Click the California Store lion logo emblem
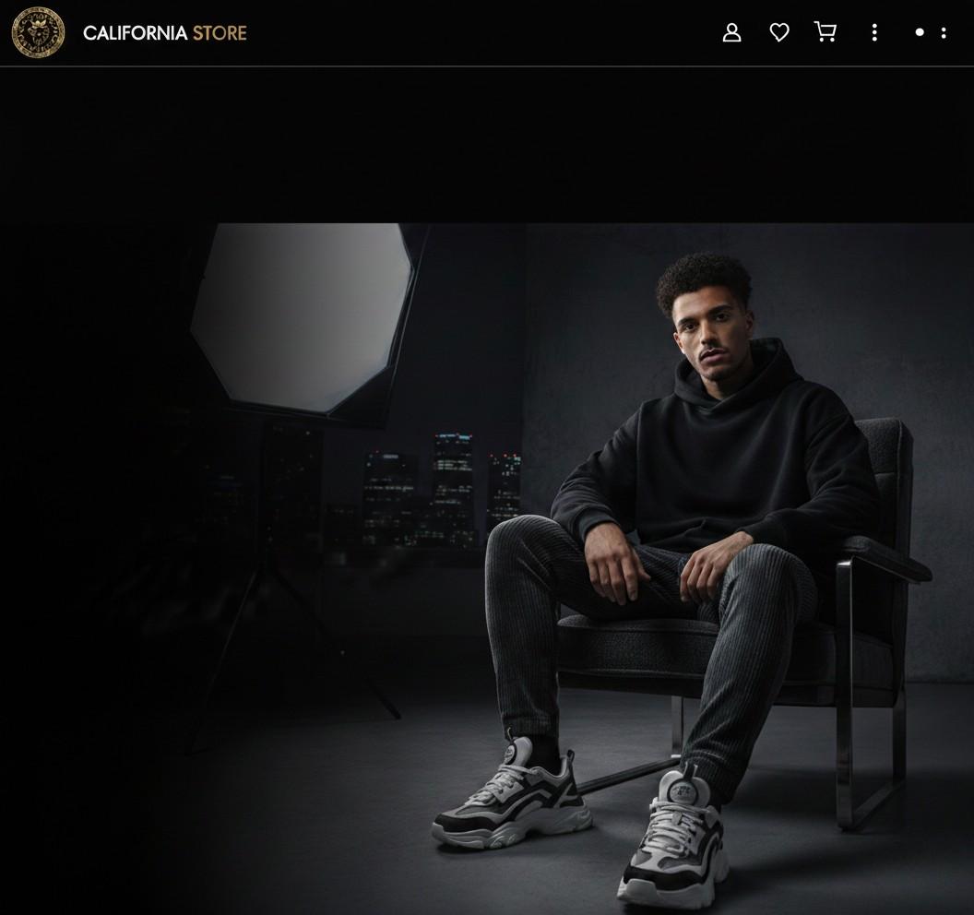 click(38, 33)
